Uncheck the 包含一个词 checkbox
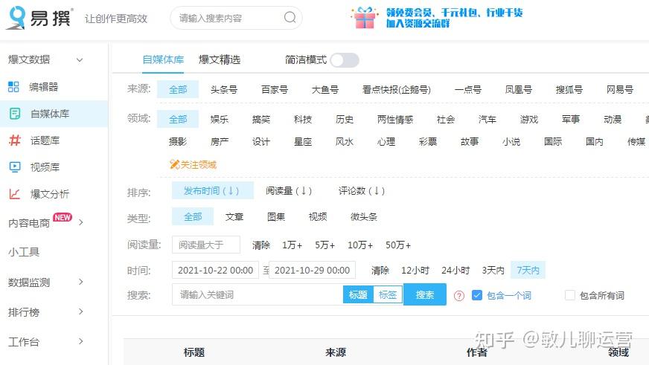The height and width of the screenshot is (365, 649). coord(477,295)
